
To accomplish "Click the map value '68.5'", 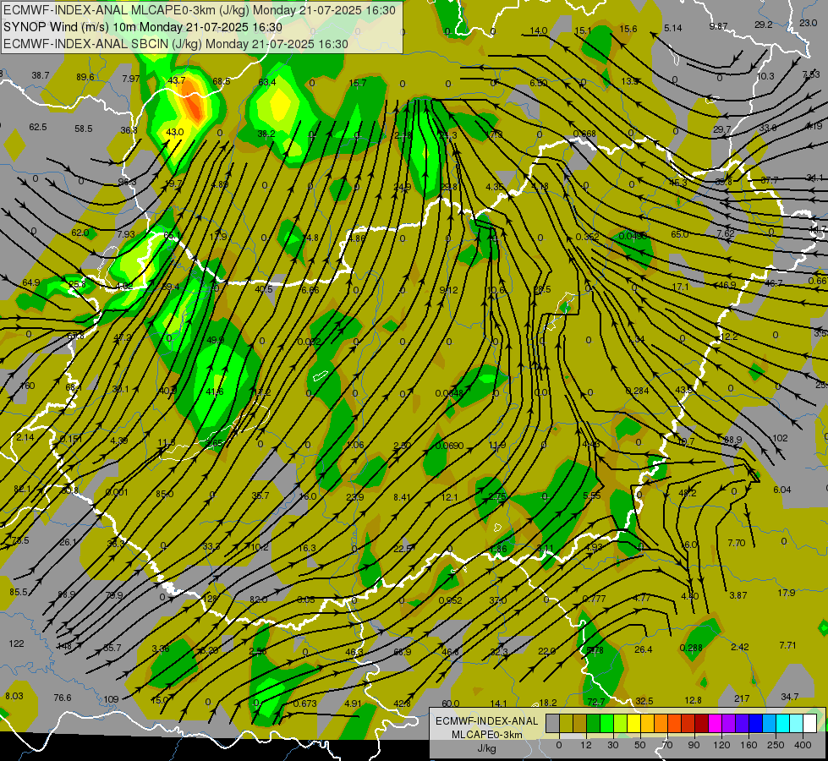I will pyautogui.click(x=222, y=81).
